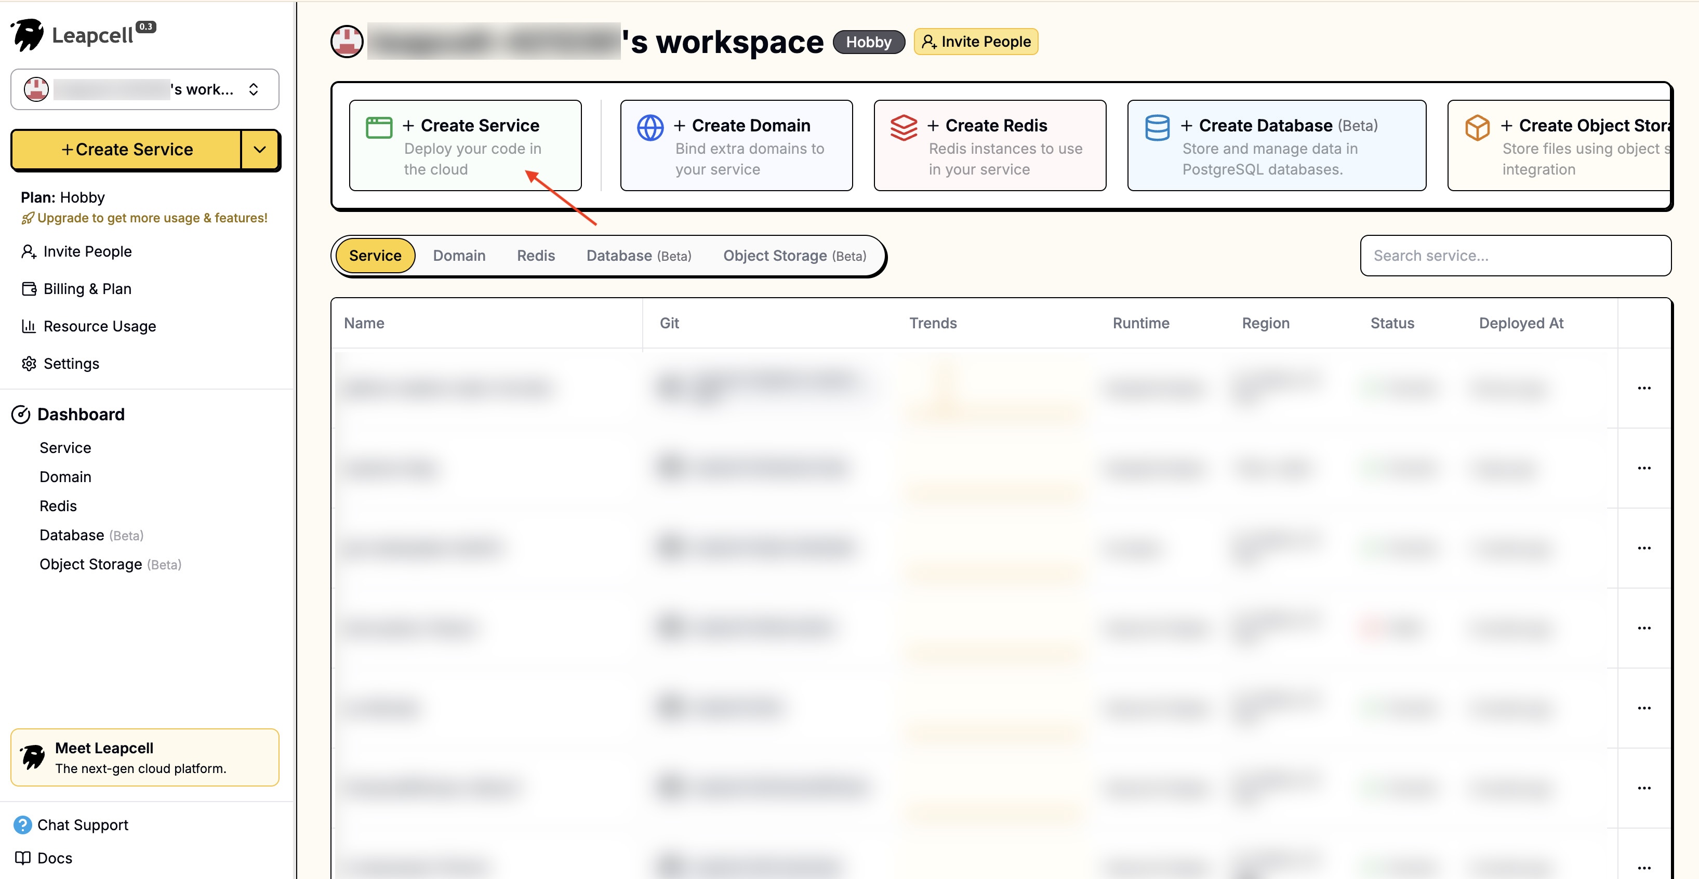1699x879 pixels.
Task: Expand the Create Service arrow dropdown
Action: point(260,150)
